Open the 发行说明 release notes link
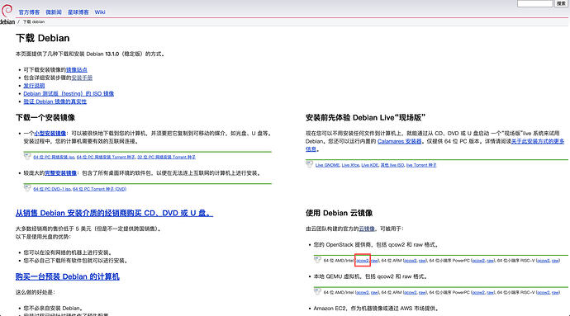This screenshot has height=316, width=570. tap(34, 86)
